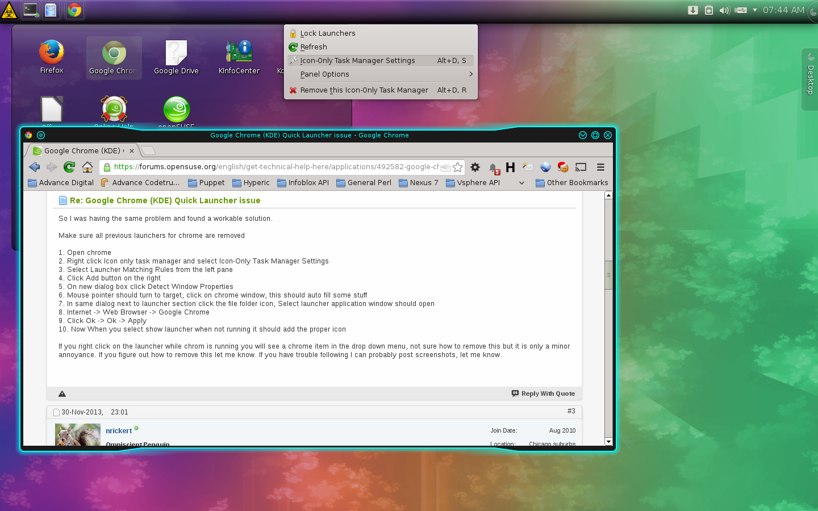Open the Advance Codetru... bookmark
Screen dimensions: 818x511
(140, 183)
